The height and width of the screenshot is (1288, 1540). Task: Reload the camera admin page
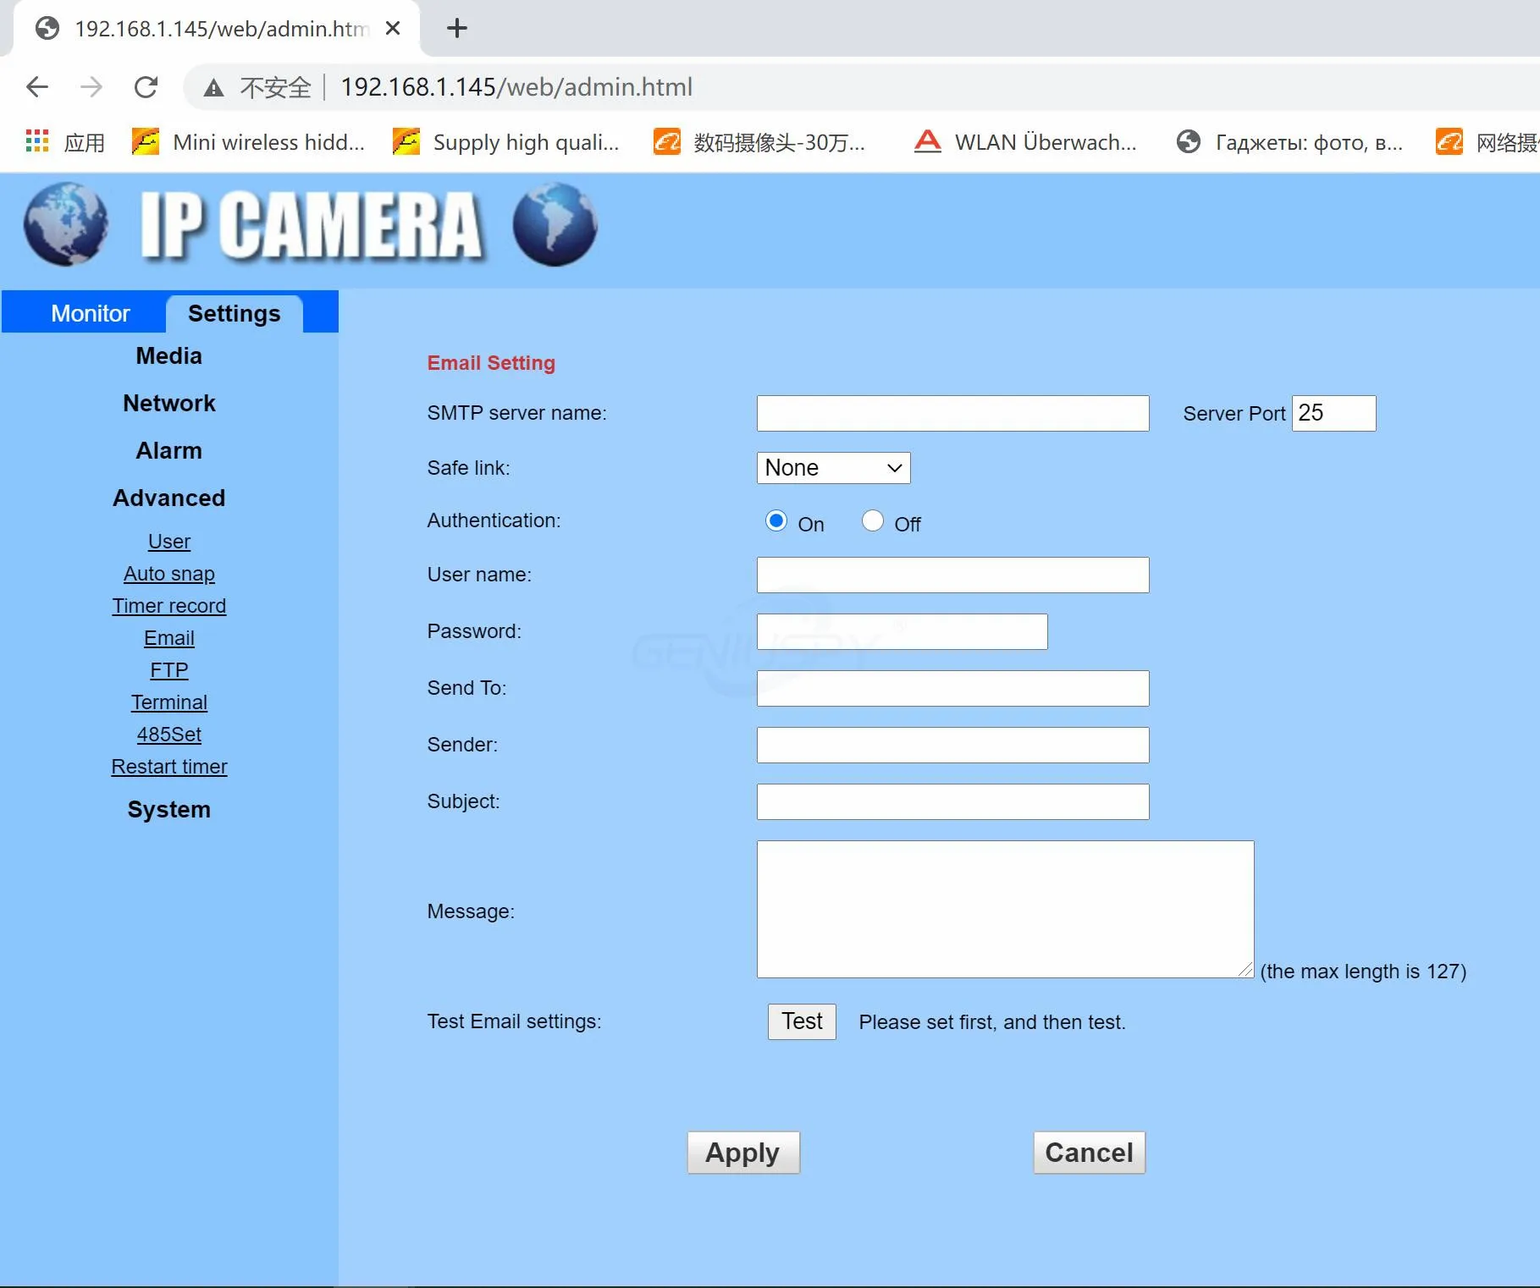[146, 87]
